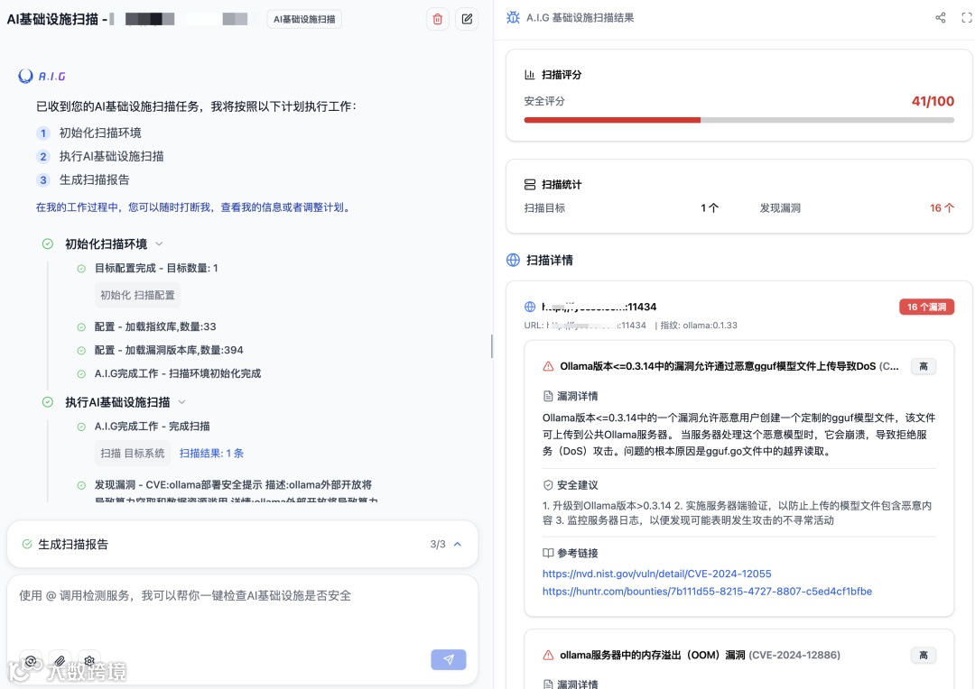975x689 pixels.
Task: Send the message with paper-plane button
Action: (449, 659)
